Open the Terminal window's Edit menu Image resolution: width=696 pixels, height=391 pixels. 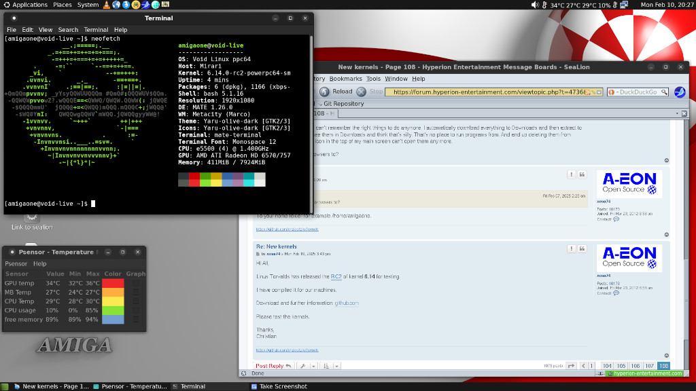coord(27,30)
